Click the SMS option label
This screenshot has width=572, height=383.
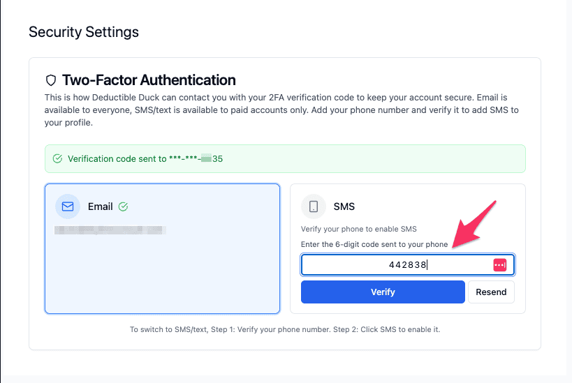[344, 206]
